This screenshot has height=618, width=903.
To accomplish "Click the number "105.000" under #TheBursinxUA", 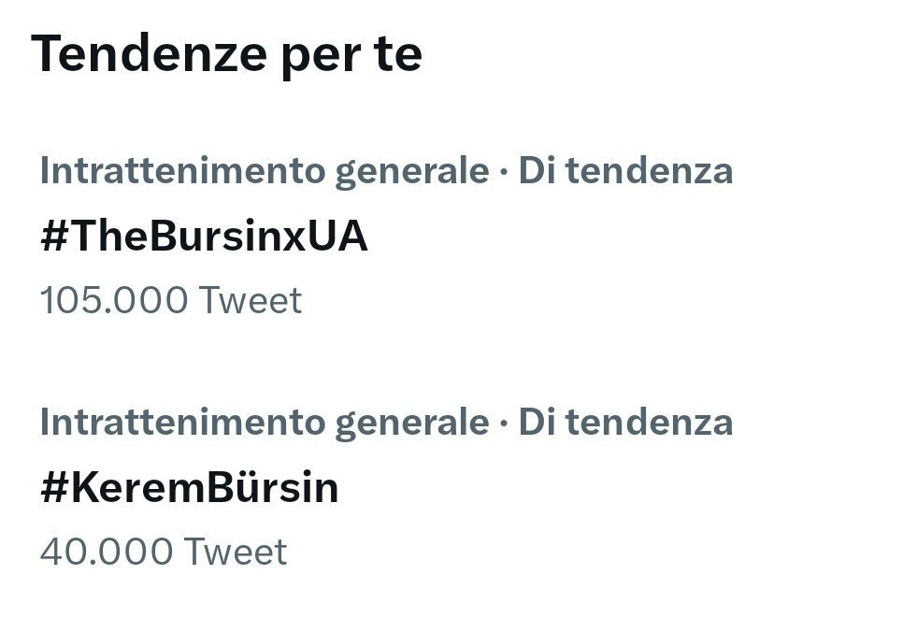I will click(114, 301).
